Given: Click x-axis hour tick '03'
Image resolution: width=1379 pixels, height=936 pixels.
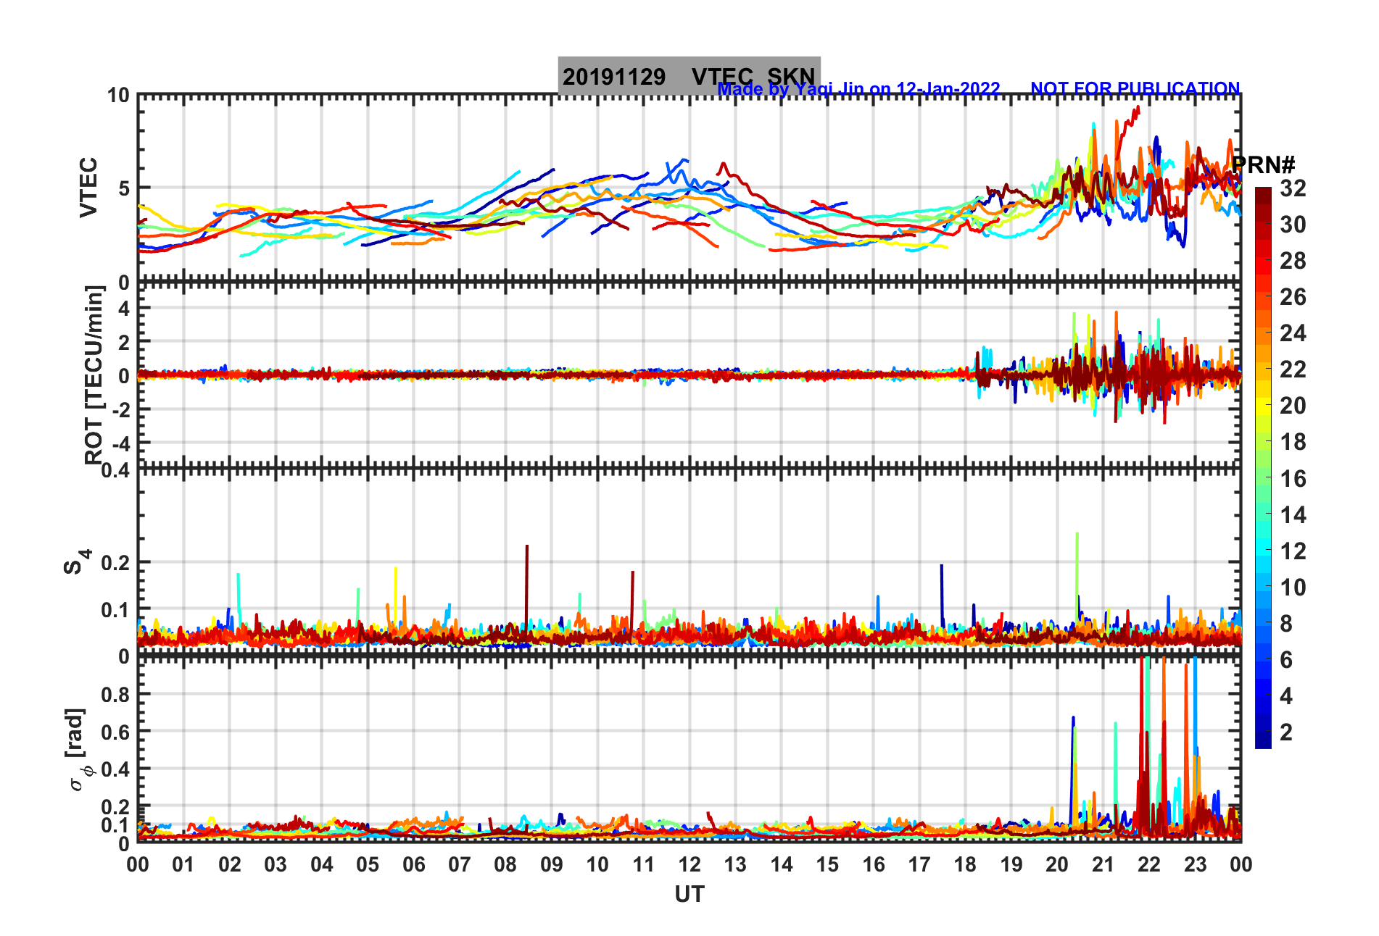Looking at the screenshot, I should [276, 864].
